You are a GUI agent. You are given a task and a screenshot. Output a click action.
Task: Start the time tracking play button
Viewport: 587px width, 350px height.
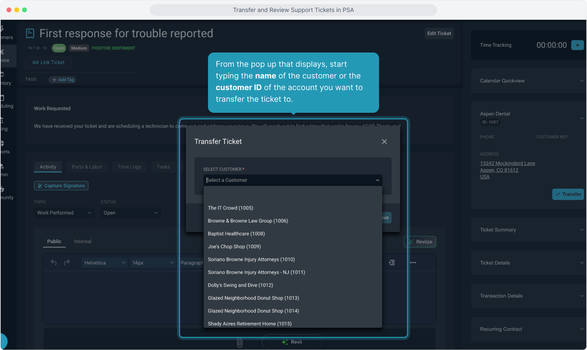pos(577,45)
